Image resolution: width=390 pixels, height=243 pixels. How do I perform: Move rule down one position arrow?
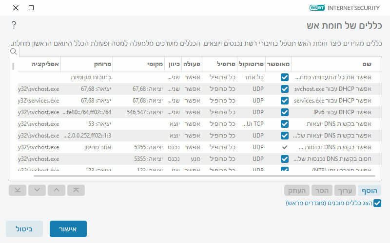point(37,190)
